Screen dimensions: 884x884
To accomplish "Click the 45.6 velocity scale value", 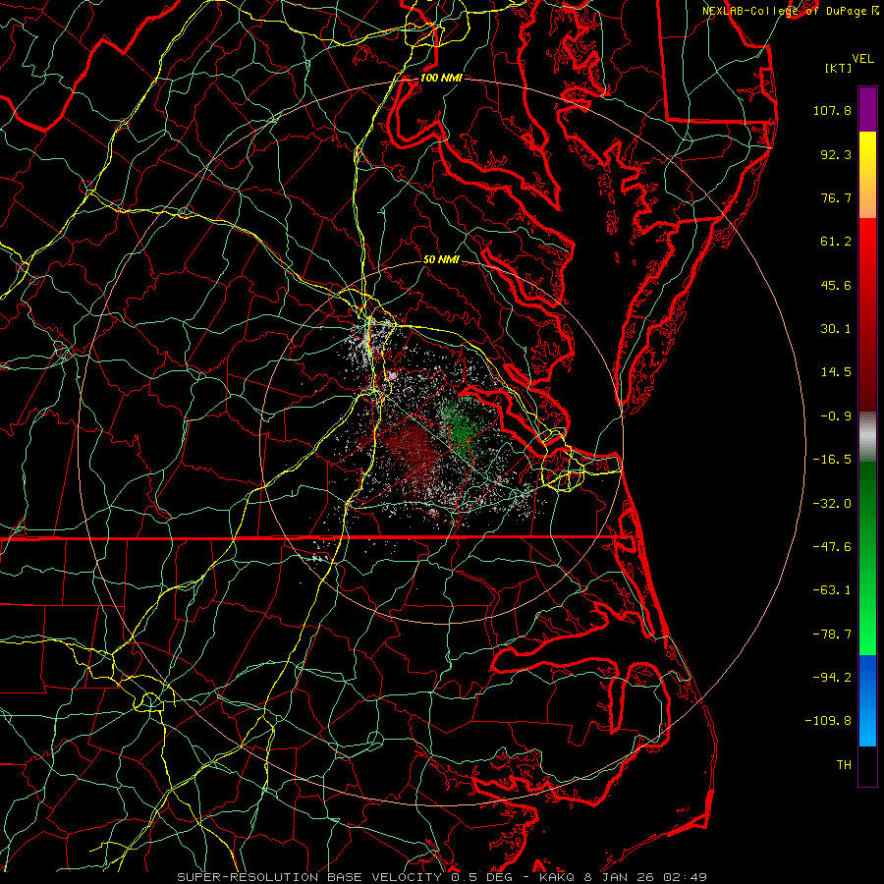I will [836, 285].
